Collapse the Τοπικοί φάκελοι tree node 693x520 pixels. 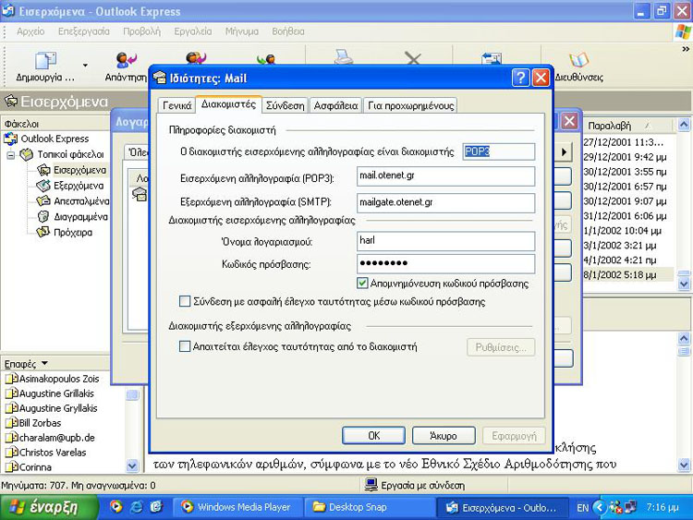10,155
